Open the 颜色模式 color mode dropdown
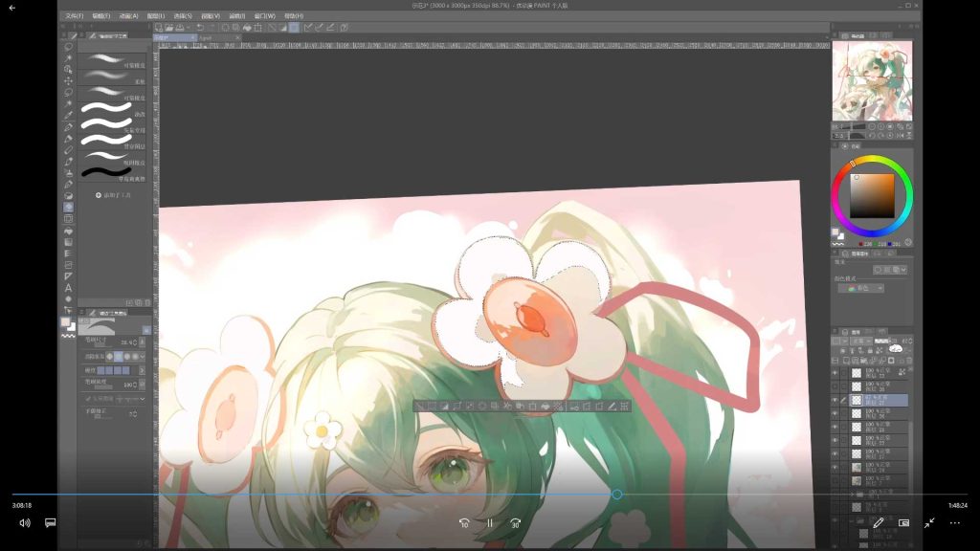 (x=860, y=288)
